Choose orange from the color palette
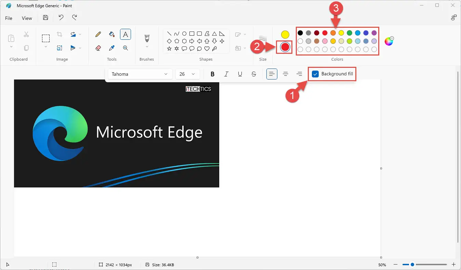The height and width of the screenshot is (270, 461). pos(333,33)
